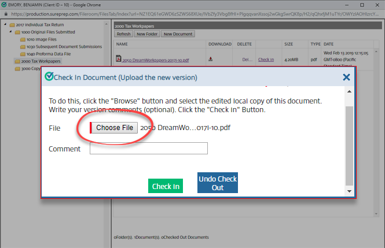
Task: Click the SurePrep checkmark logo in dialog title
Action: point(49,77)
